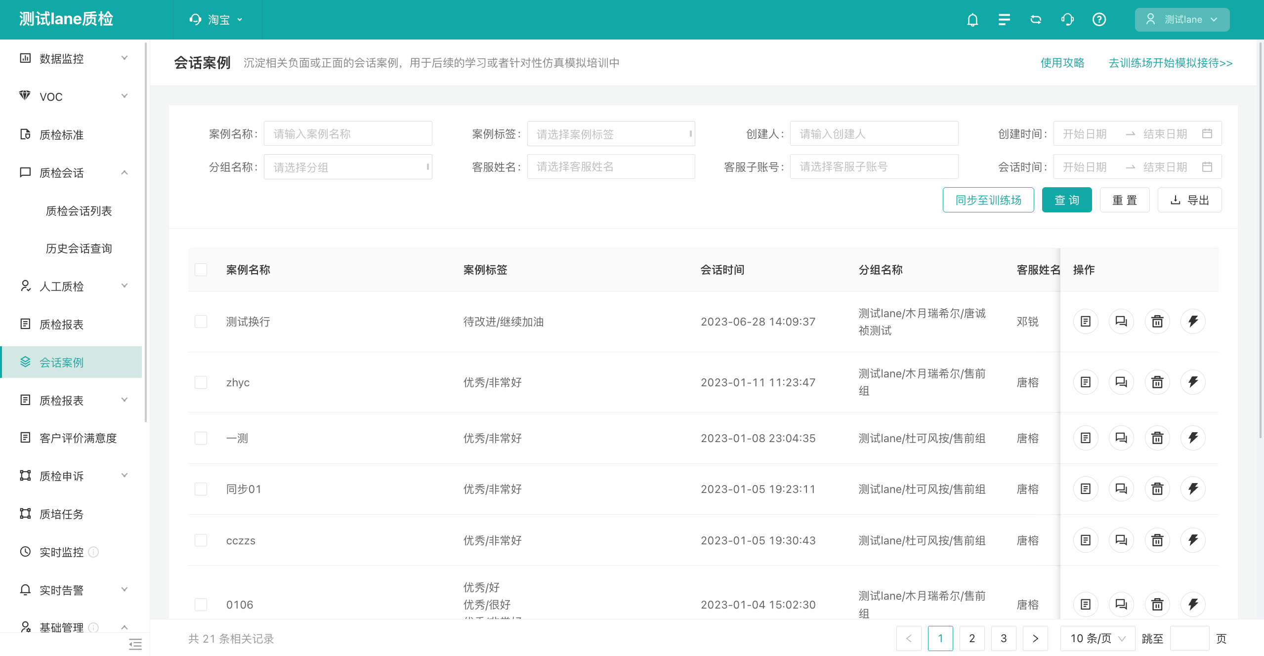
Task: Open conversation icon for 测试换行 row
Action: pos(1121,322)
